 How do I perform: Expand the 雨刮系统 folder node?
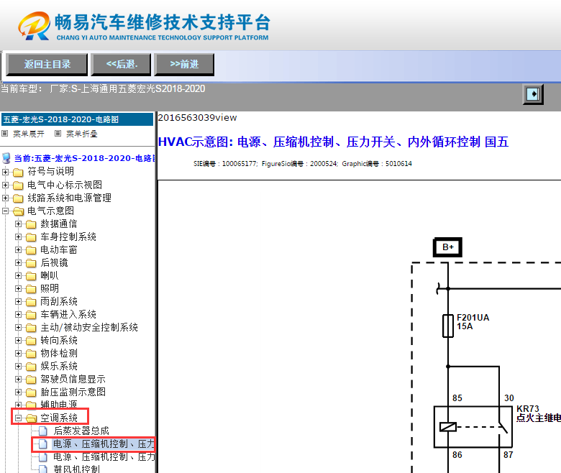pos(18,301)
